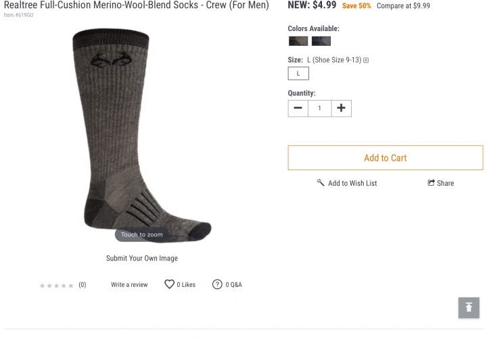The height and width of the screenshot is (341, 487).
Task: Click the back-to-top arrow button
Action: pos(469,307)
